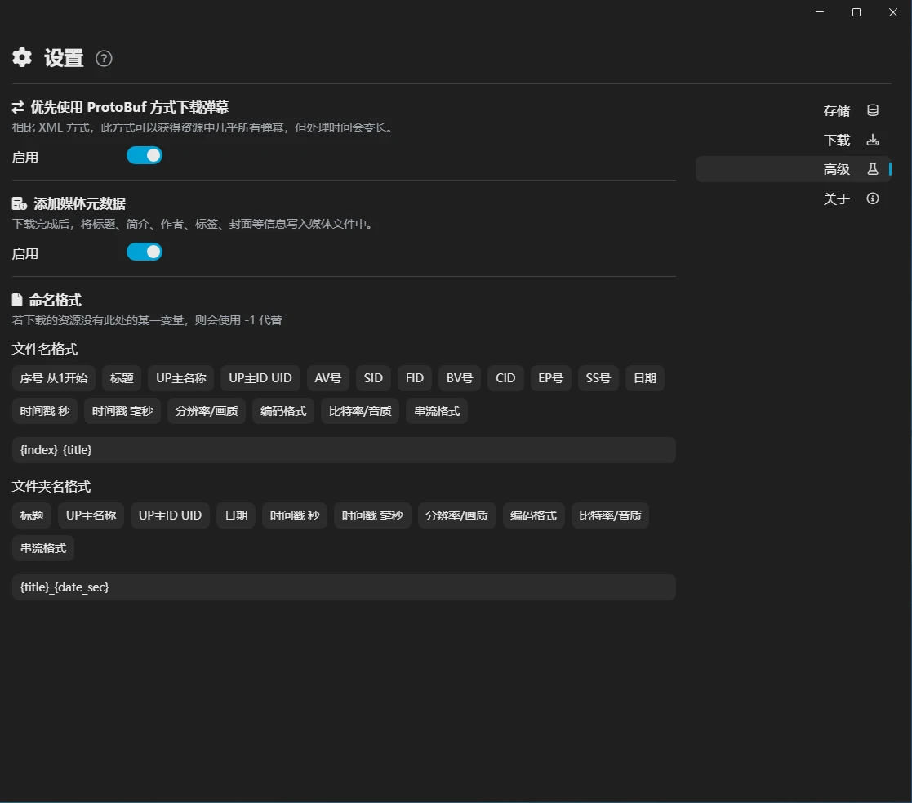Open the 下载 settings tab
Image resolution: width=912 pixels, height=803 pixels.
coord(837,141)
